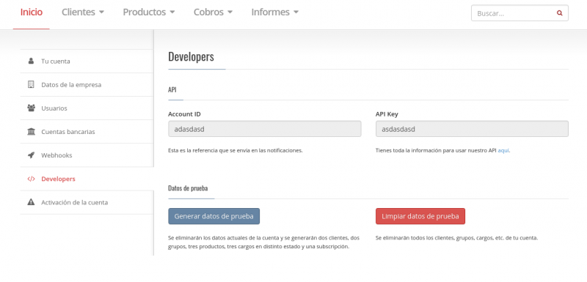Open Activación de la cuenta section
The image size is (587, 282).
tap(87, 202)
